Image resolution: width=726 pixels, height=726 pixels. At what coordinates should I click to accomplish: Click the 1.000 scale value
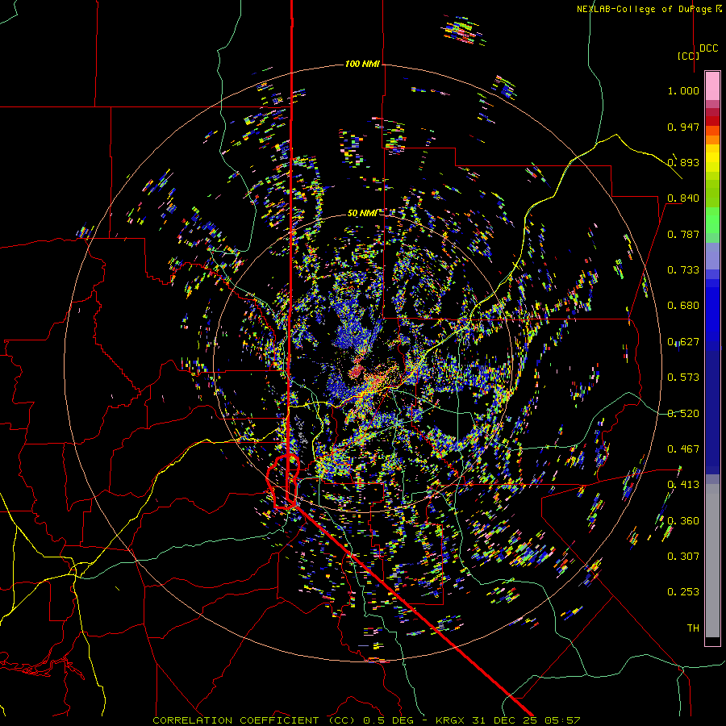pyautogui.click(x=683, y=90)
